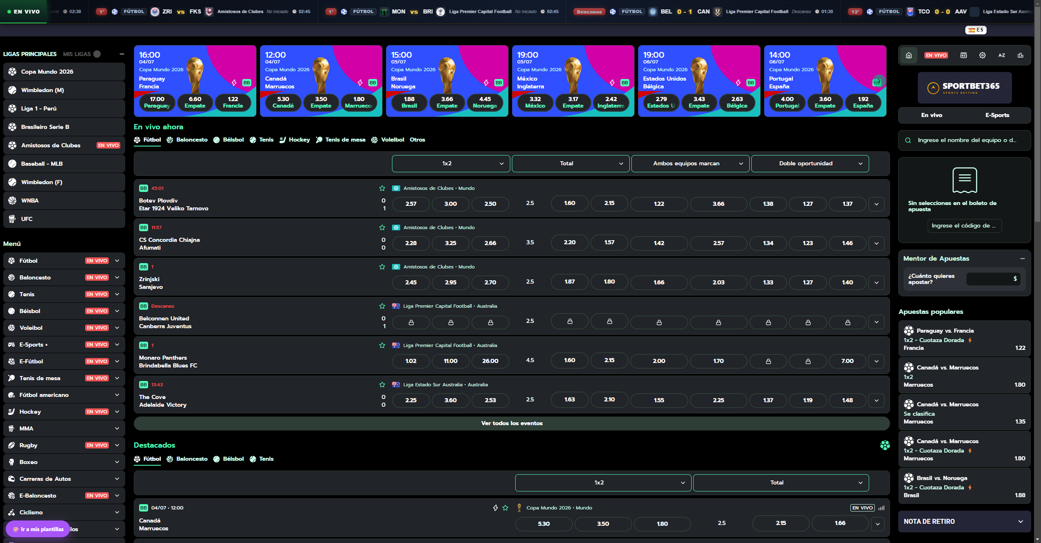Select 2.57 odd for Botev Plovdiv

(411, 204)
